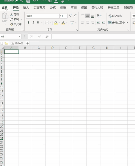Toggle the AutoSave switch in title bar
135x166 pixels.
[x=19, y=1]
